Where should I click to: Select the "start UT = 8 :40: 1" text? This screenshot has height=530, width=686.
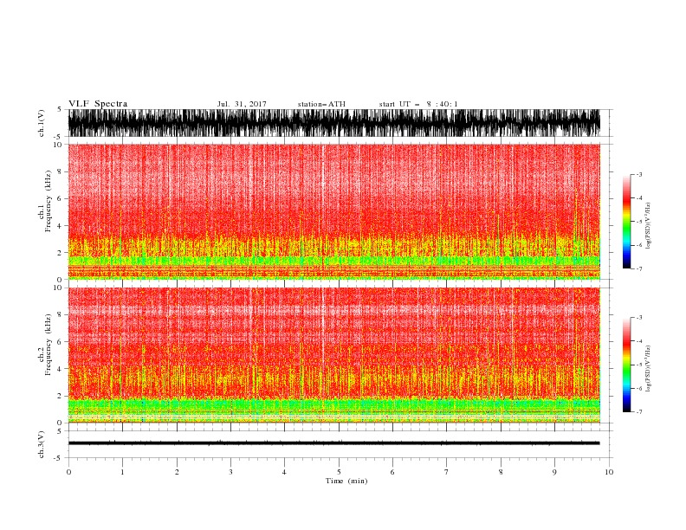[x=418, y=104]
